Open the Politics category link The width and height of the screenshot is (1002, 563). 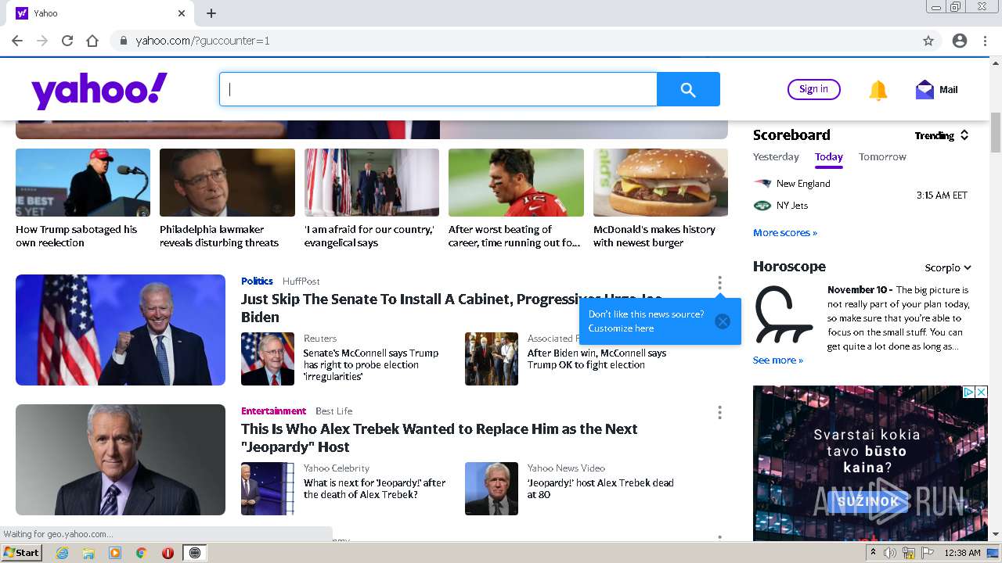(257, 281)
